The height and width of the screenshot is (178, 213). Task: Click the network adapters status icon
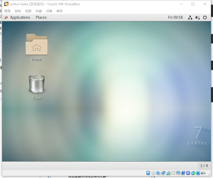point(163,173)
